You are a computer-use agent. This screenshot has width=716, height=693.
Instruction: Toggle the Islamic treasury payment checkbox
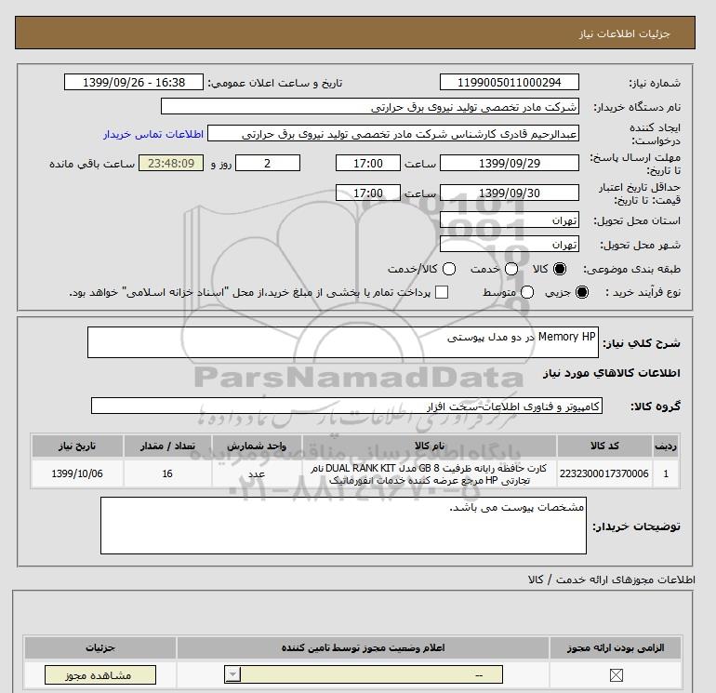pyautogui.click(x=442, y=292)
